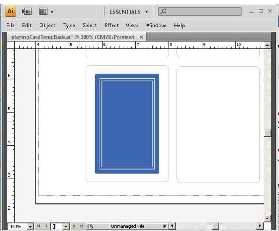The width and height of the screenshot is (279, 231).
Task: Minimize the Illustrator window
Action: [x=251, y=12]
